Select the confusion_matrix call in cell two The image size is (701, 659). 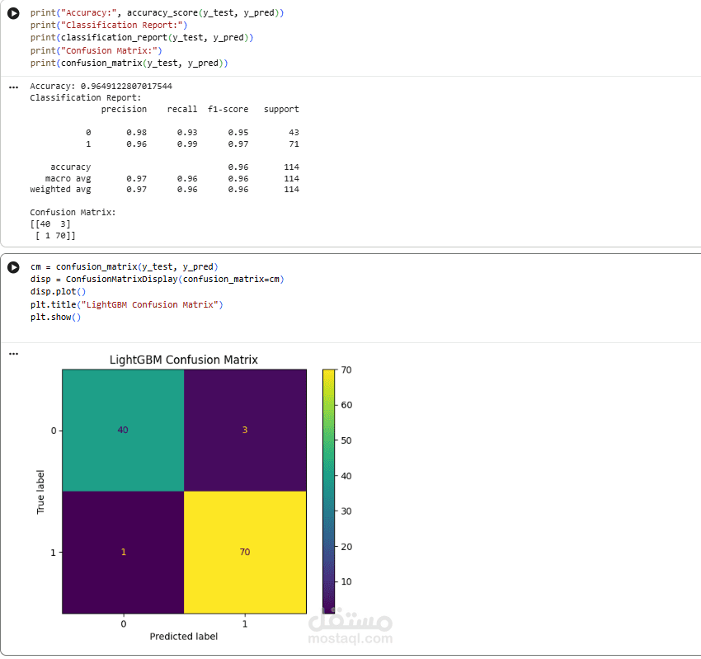(x=107, y=267)
